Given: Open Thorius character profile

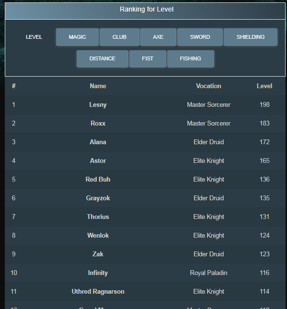Looking at the screenshot, I should tap(98, 217).
